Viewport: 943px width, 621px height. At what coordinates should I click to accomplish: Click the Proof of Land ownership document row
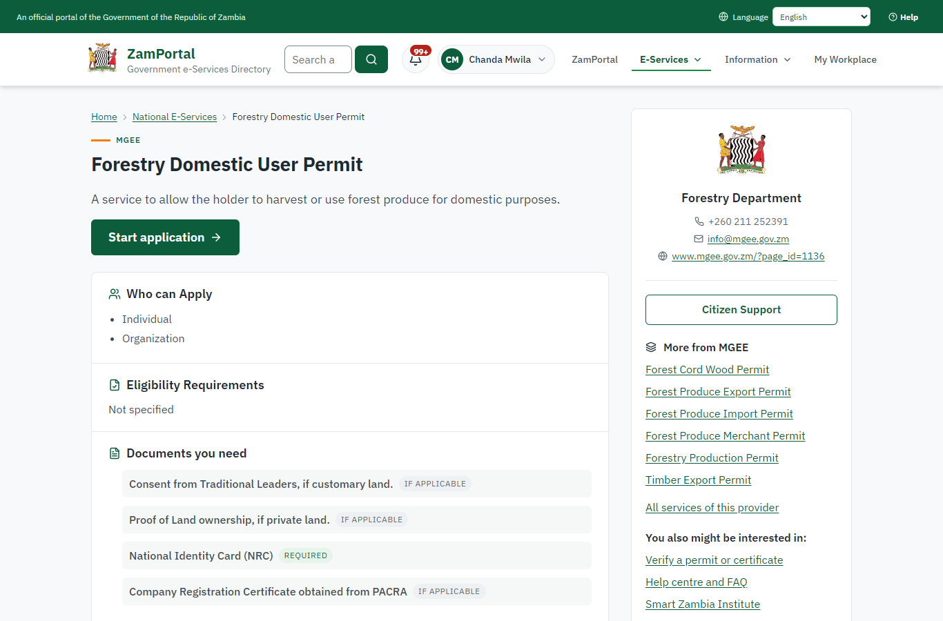point(357,520)
